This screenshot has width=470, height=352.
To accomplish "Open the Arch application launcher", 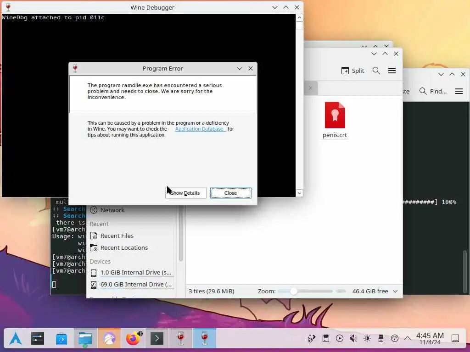I will pyautogui.click(x=16, y=339).
